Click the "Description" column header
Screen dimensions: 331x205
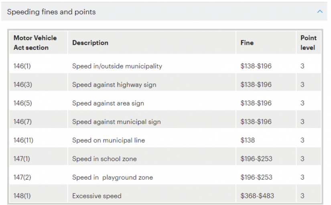[90, 43]
